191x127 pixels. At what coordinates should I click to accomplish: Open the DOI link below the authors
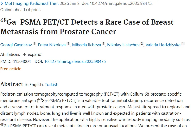[75, 61]
